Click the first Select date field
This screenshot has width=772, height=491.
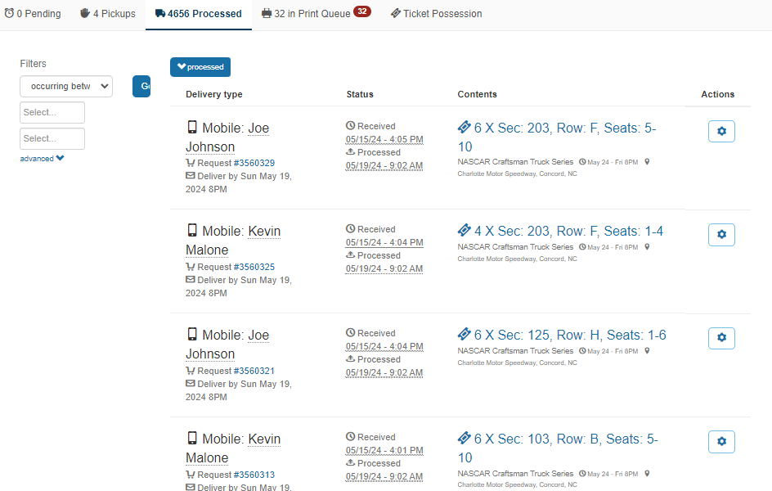tap(52, 112)
